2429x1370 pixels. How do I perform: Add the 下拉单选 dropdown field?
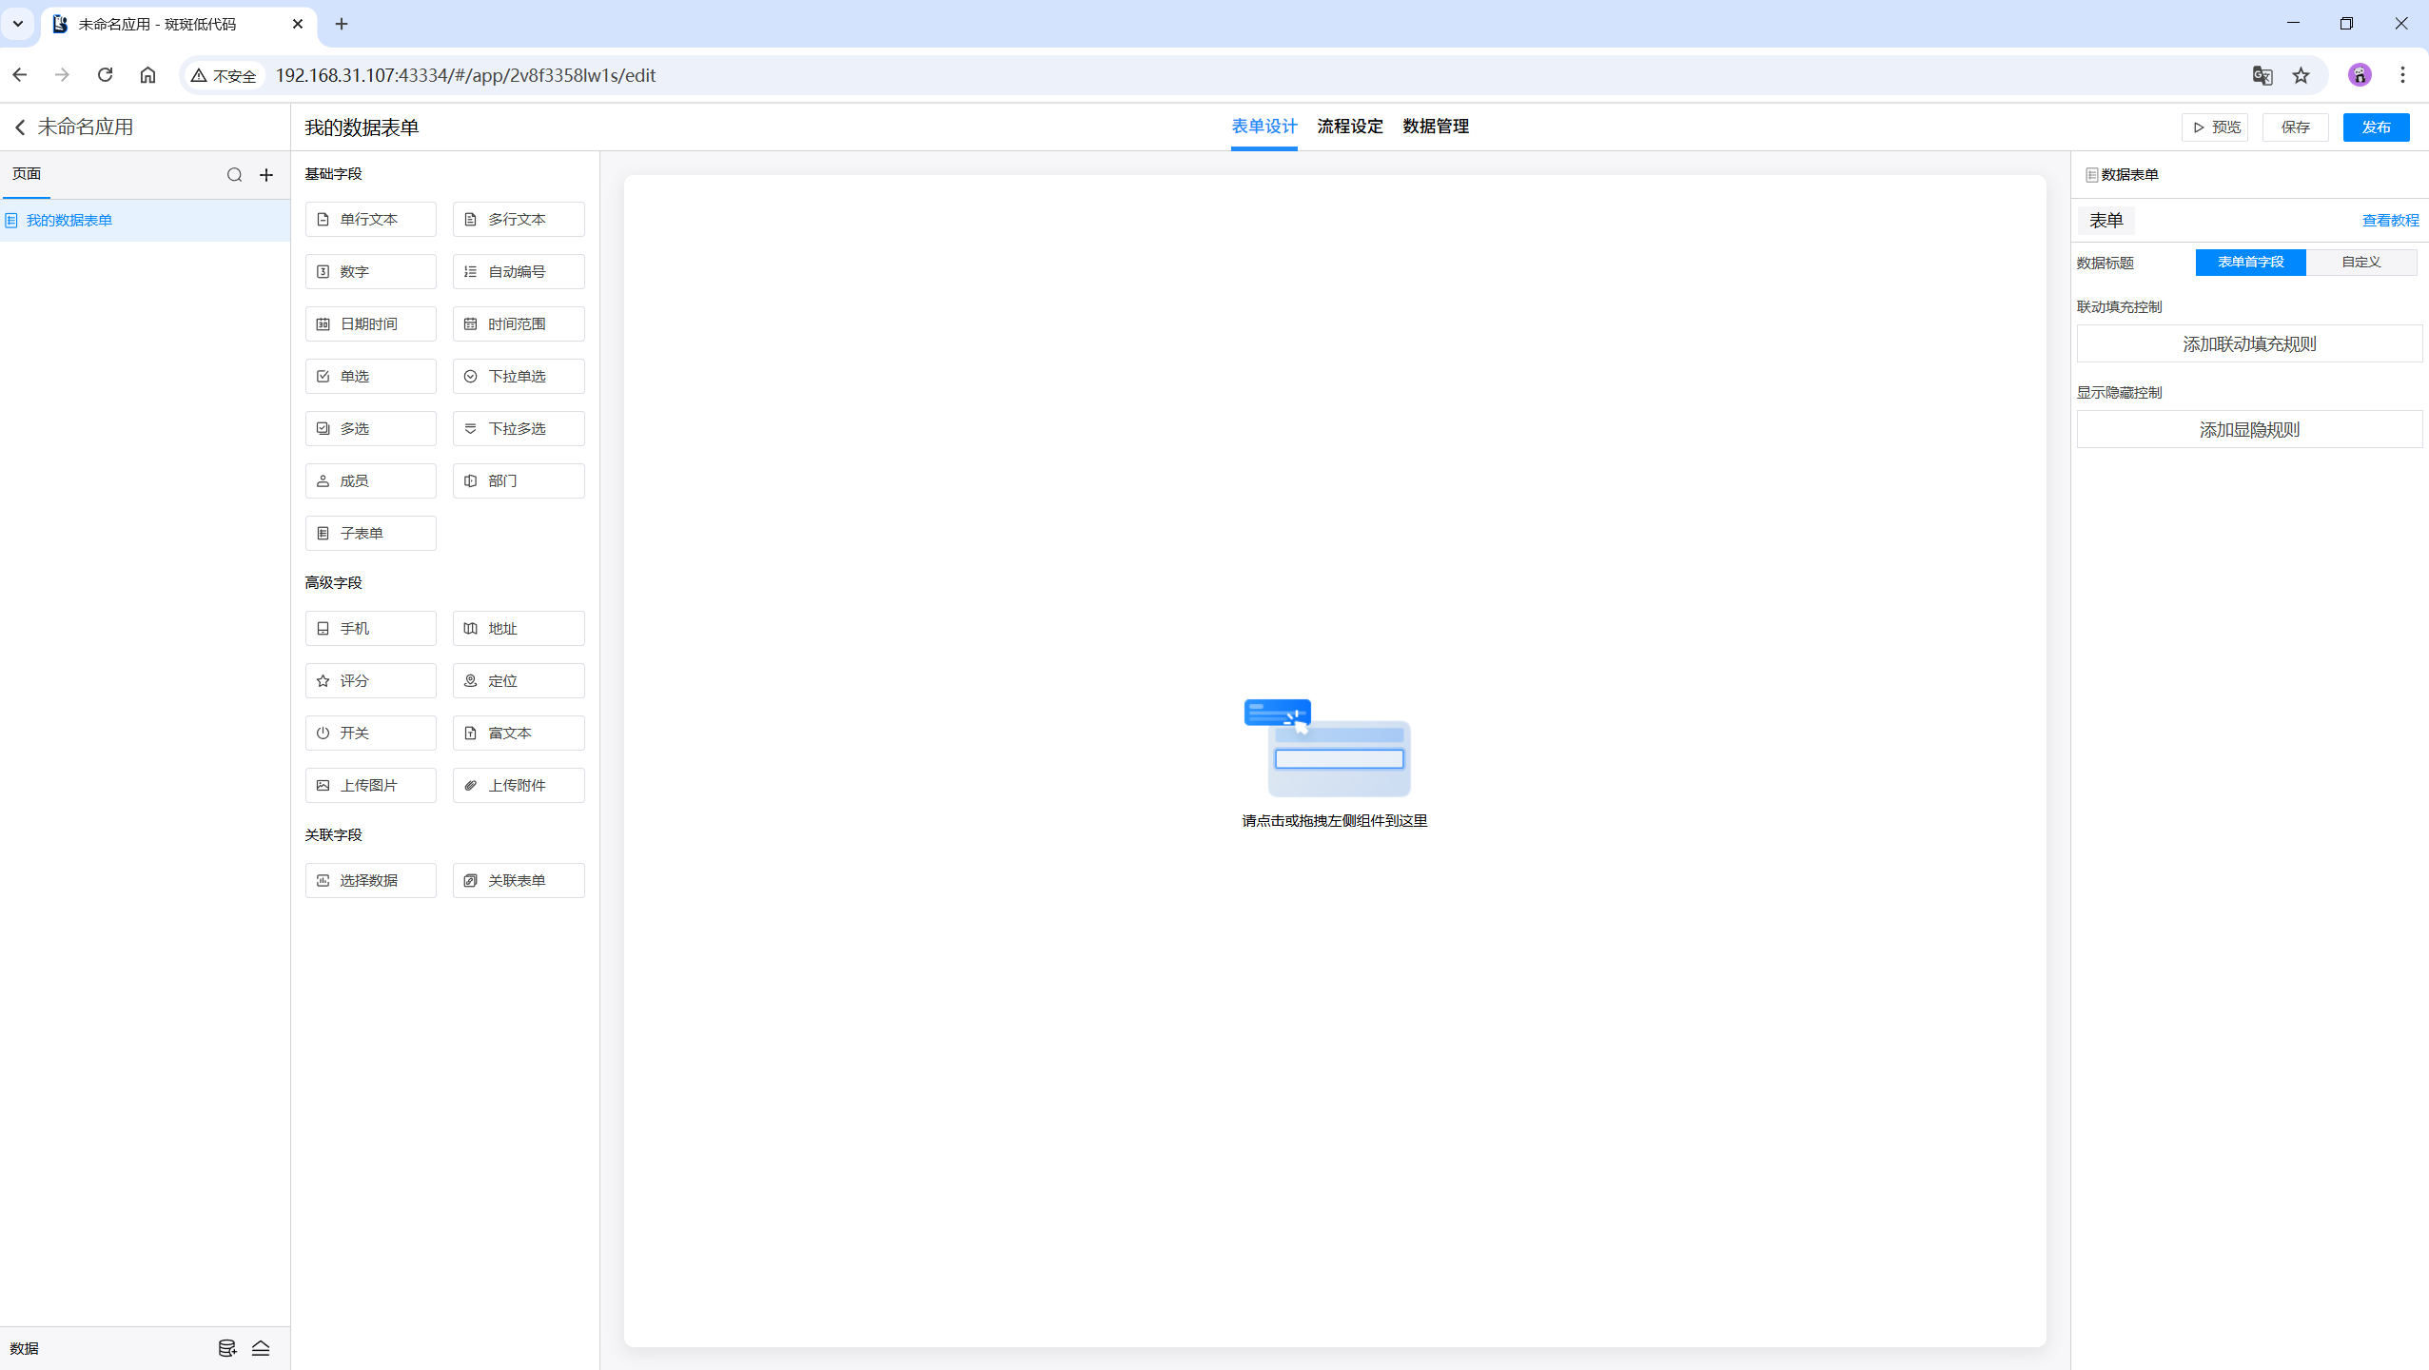point(518,376)
